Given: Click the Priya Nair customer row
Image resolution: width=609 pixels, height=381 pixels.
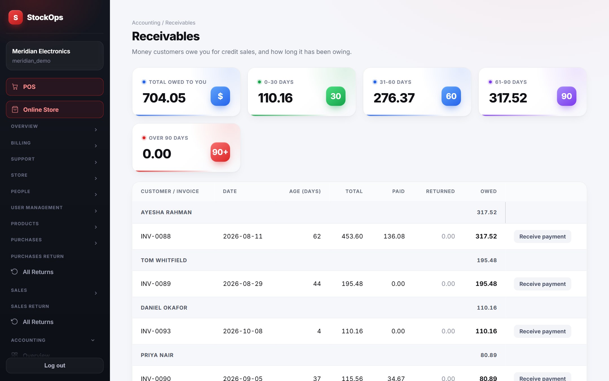Looking at the screenshot, I should [x=359, y=355].
